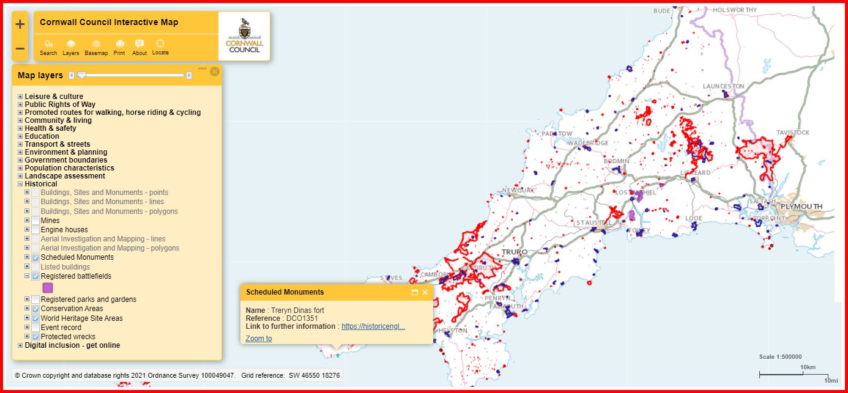
Task: Select the Layers icon in the toolbar
Action: click(x=71, y=45)
